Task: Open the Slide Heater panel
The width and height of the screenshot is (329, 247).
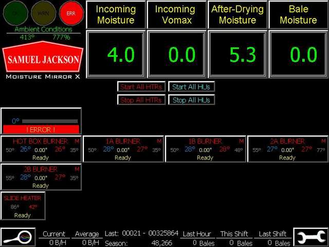Action: [x=23, y=206]
